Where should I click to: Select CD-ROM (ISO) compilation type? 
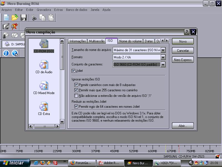click(x=44, y=46)
